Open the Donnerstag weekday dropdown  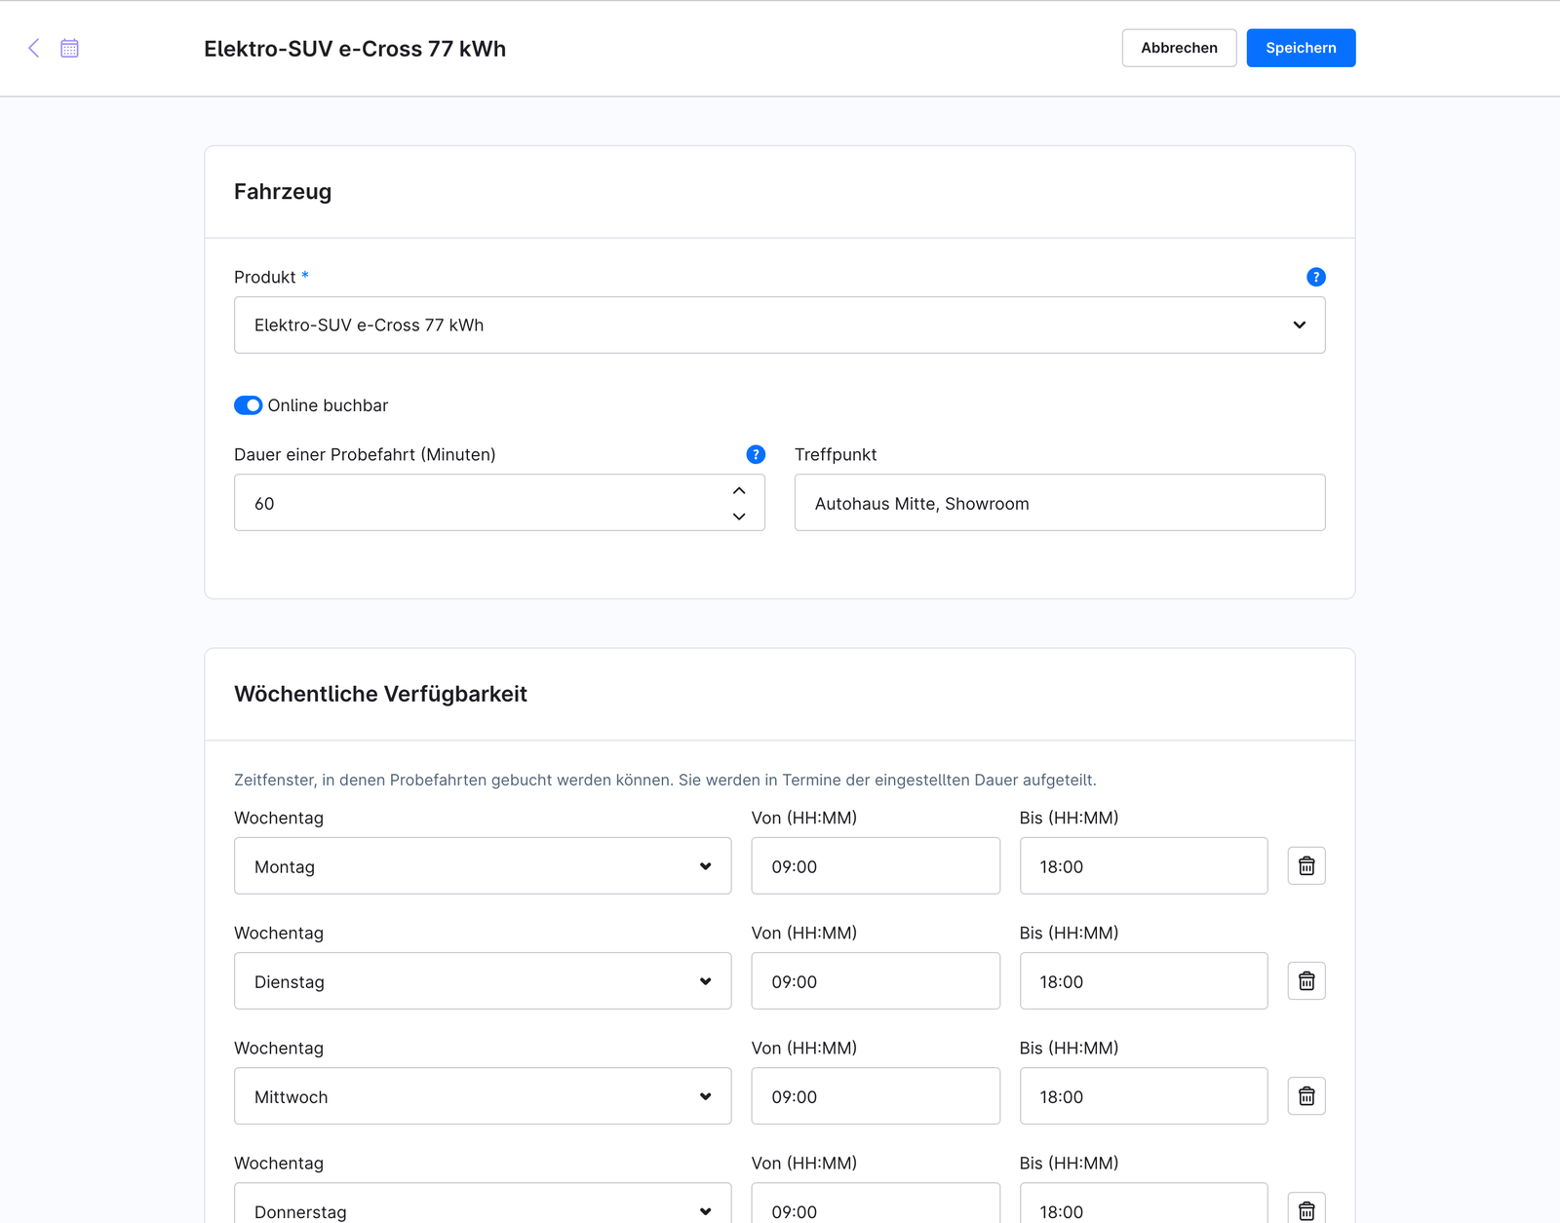(x=483, y=1204)
